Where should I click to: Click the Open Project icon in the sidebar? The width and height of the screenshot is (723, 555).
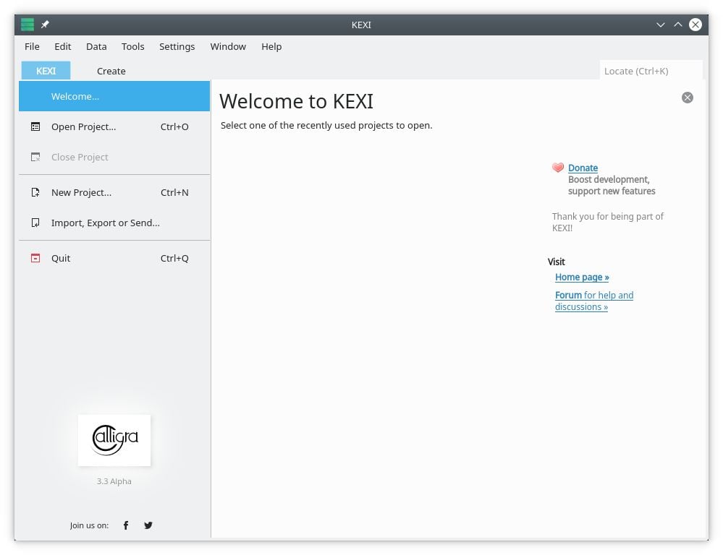[35, 126]
